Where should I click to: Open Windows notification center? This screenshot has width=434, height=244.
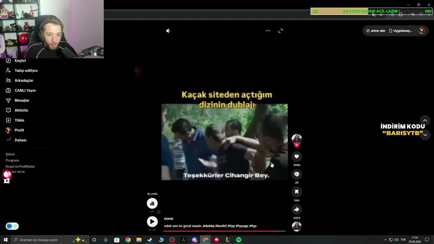(427, 240)
